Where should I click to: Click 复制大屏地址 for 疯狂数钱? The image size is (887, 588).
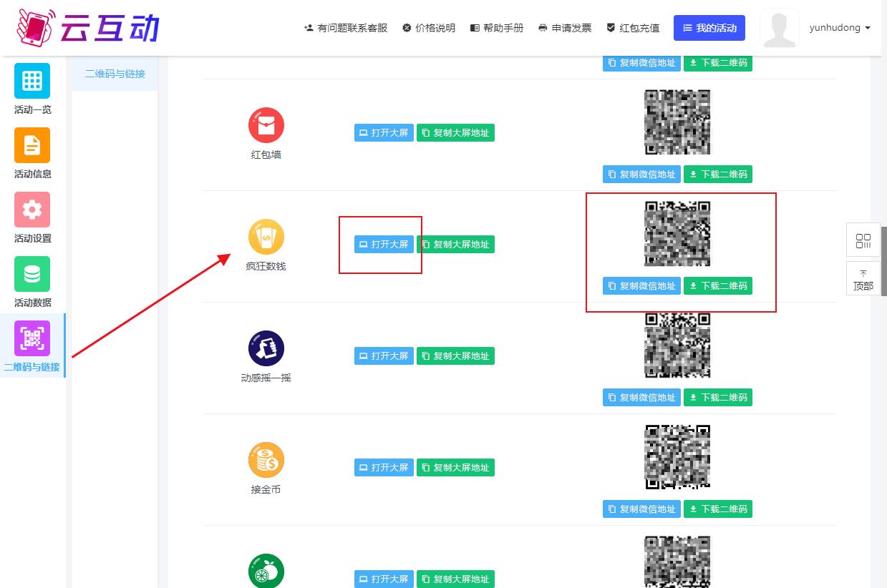click(455, 245)
